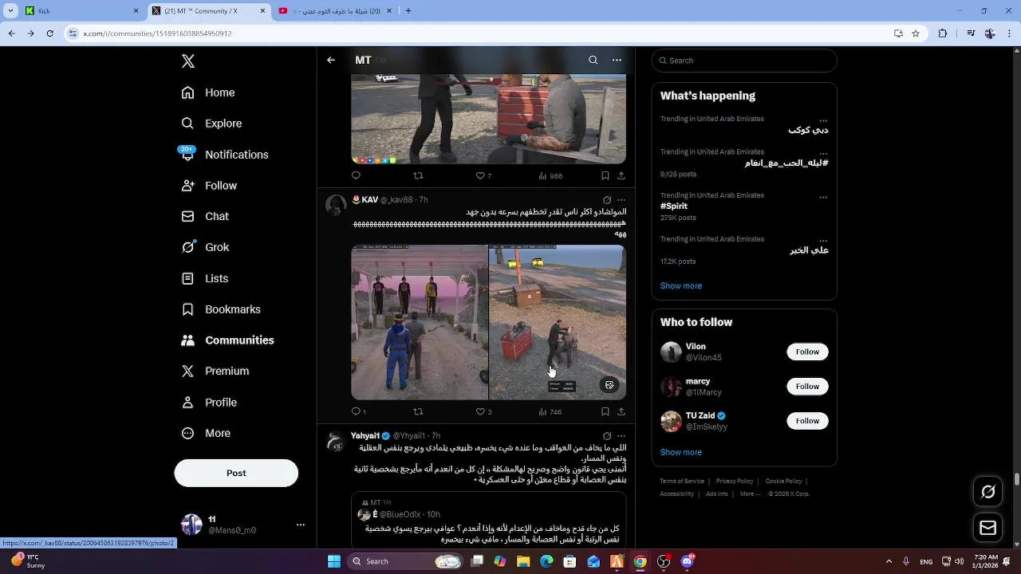Open Communities in the sidebar

pyautogui.click(x=227, y=340)
